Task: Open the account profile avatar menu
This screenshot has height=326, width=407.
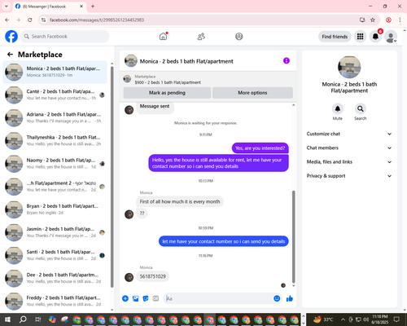Action: click(391, 37)
